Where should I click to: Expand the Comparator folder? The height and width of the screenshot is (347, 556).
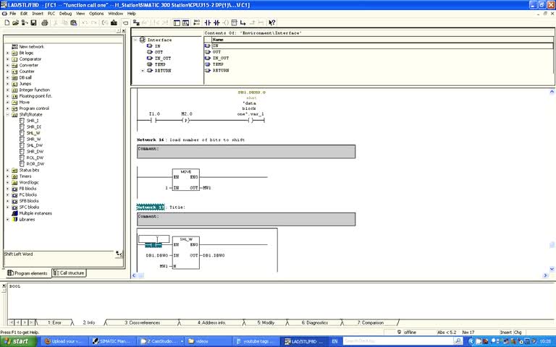(x=7, y=59)
